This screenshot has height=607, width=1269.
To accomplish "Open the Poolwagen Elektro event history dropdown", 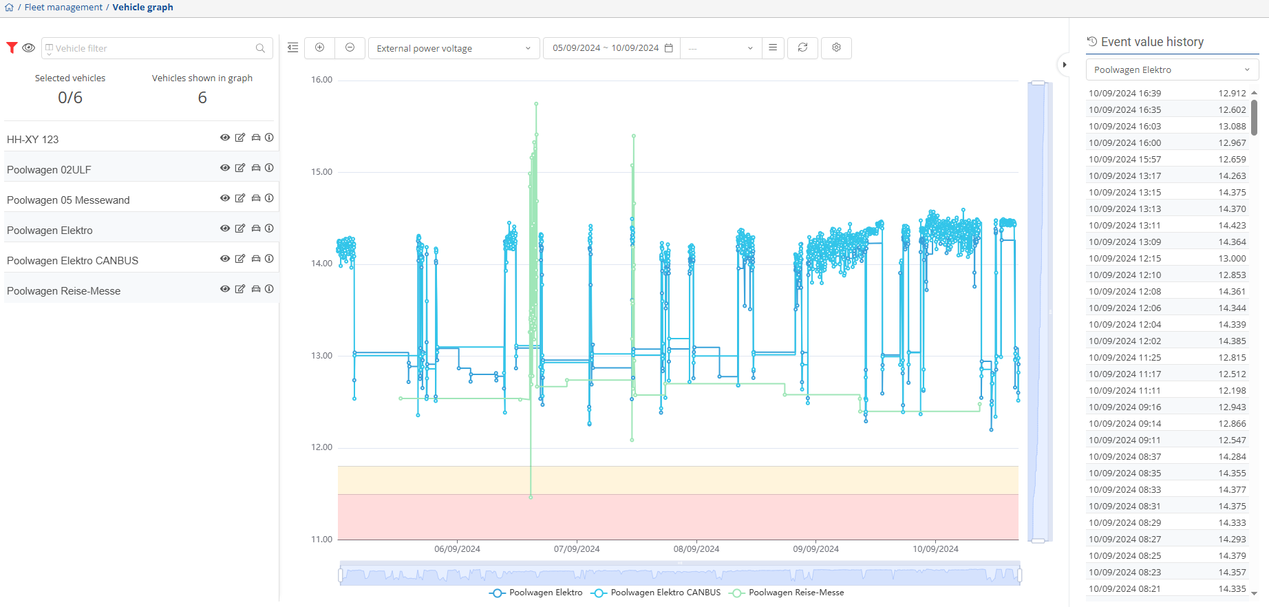I will pyautogui.click(x=1171, y=70).
